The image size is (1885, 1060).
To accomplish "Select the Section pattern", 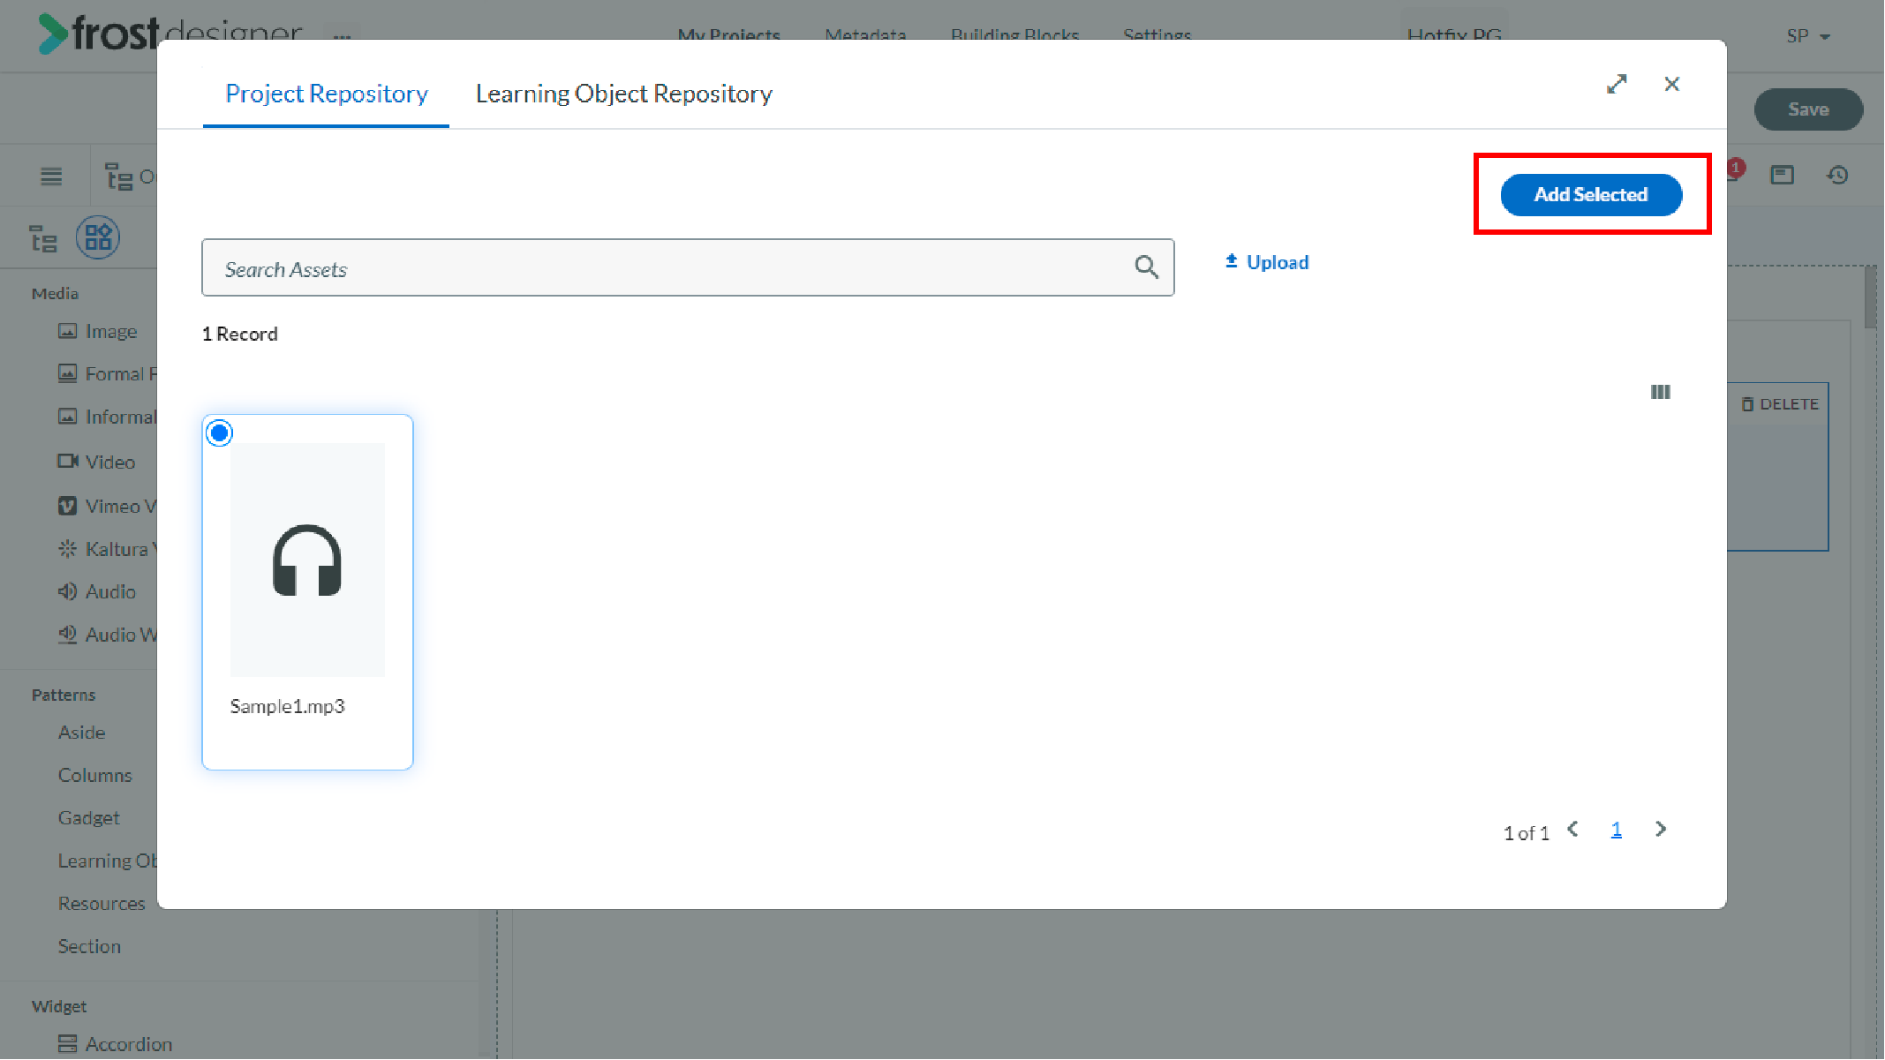I will pyautogui.click(x=89, y=946).
